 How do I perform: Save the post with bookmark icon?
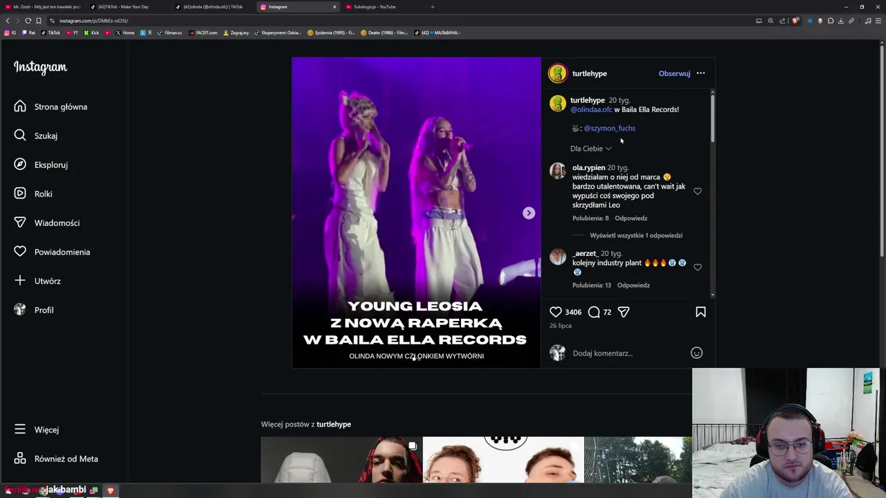[700, 312]
